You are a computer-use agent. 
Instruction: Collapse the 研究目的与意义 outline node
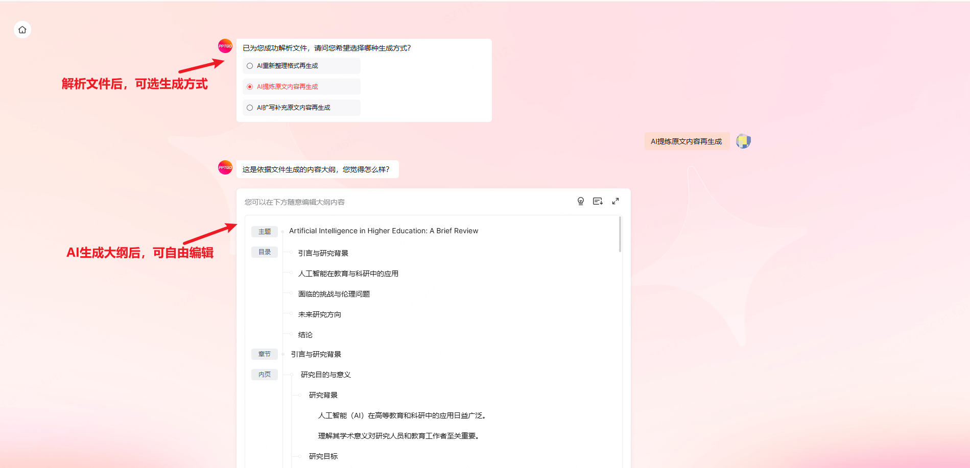click(291, 374)
